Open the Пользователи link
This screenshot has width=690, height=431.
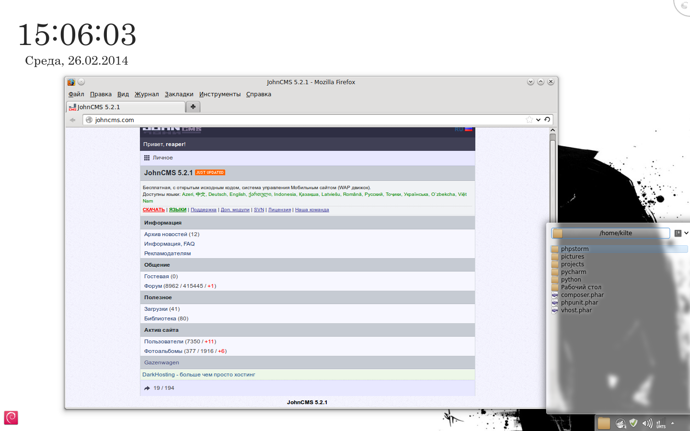180,341
